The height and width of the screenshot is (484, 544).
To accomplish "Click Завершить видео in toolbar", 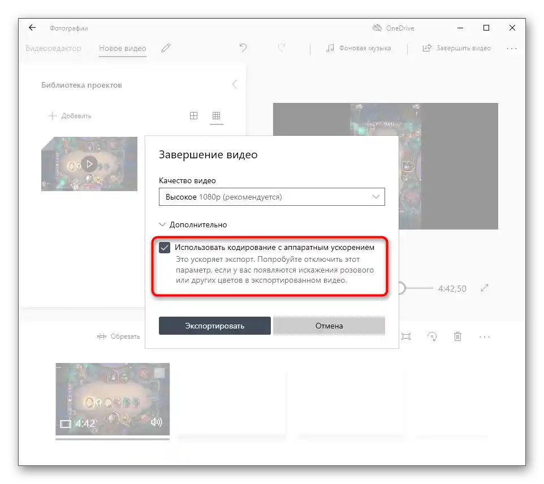I will (x=456, y=48).
